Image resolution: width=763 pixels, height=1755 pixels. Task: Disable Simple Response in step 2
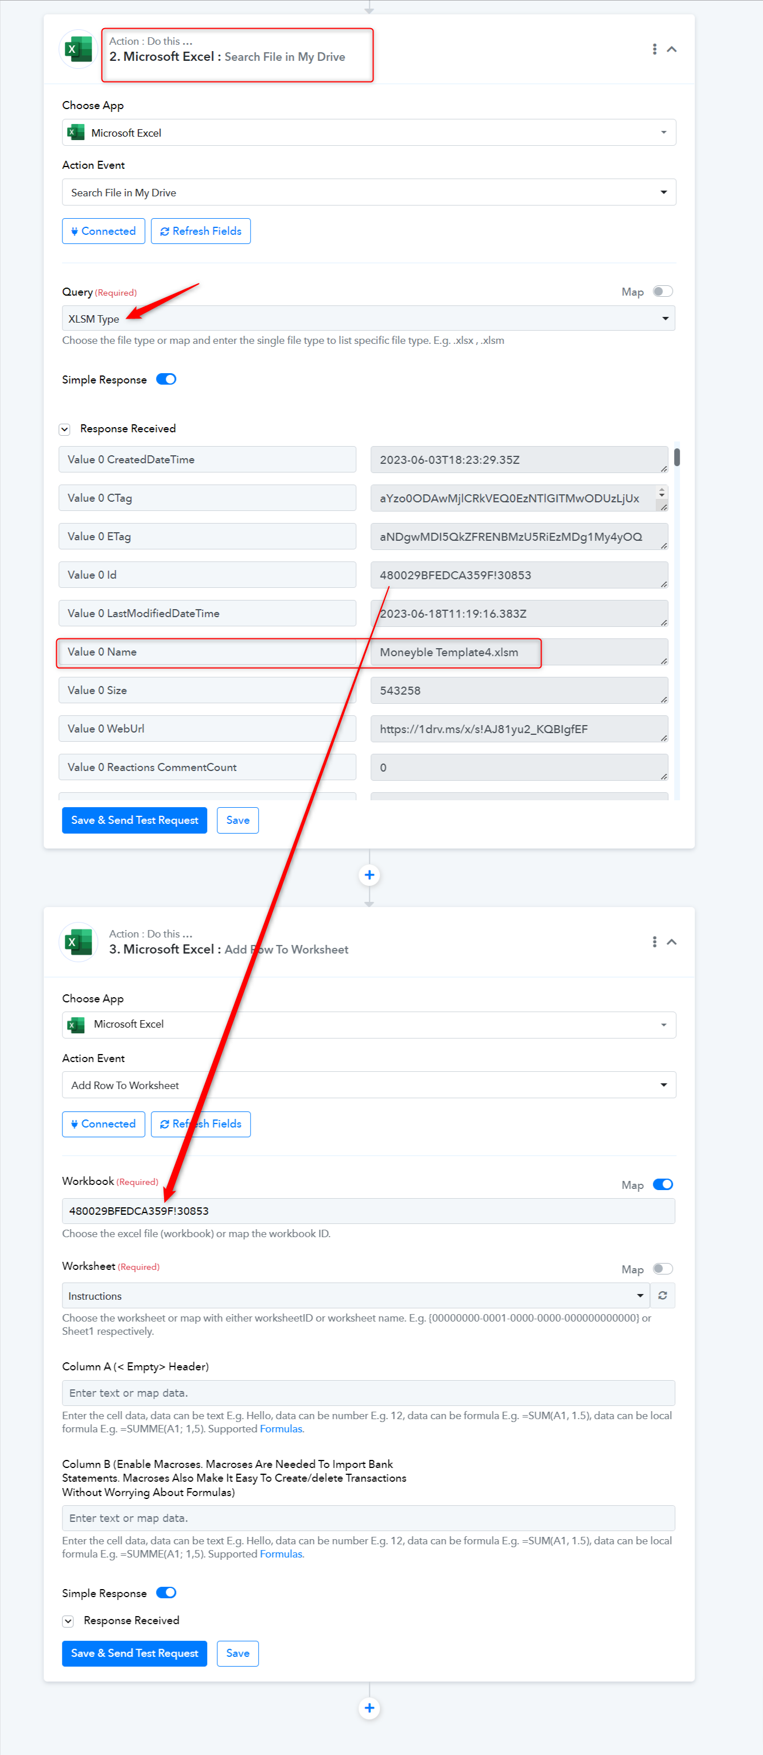point(166,379)
